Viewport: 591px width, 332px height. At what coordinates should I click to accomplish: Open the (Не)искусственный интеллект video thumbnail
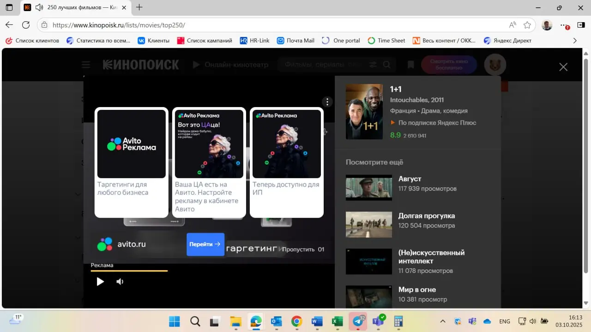point(369,261)
